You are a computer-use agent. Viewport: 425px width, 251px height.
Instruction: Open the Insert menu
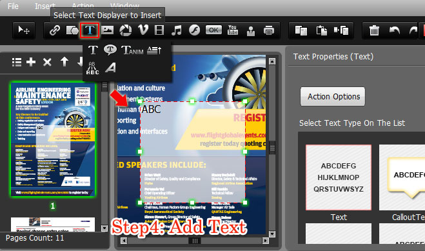point(45,6)
